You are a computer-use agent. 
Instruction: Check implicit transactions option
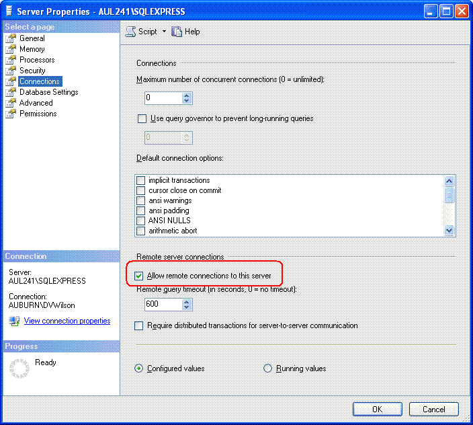tap(140, 180)
